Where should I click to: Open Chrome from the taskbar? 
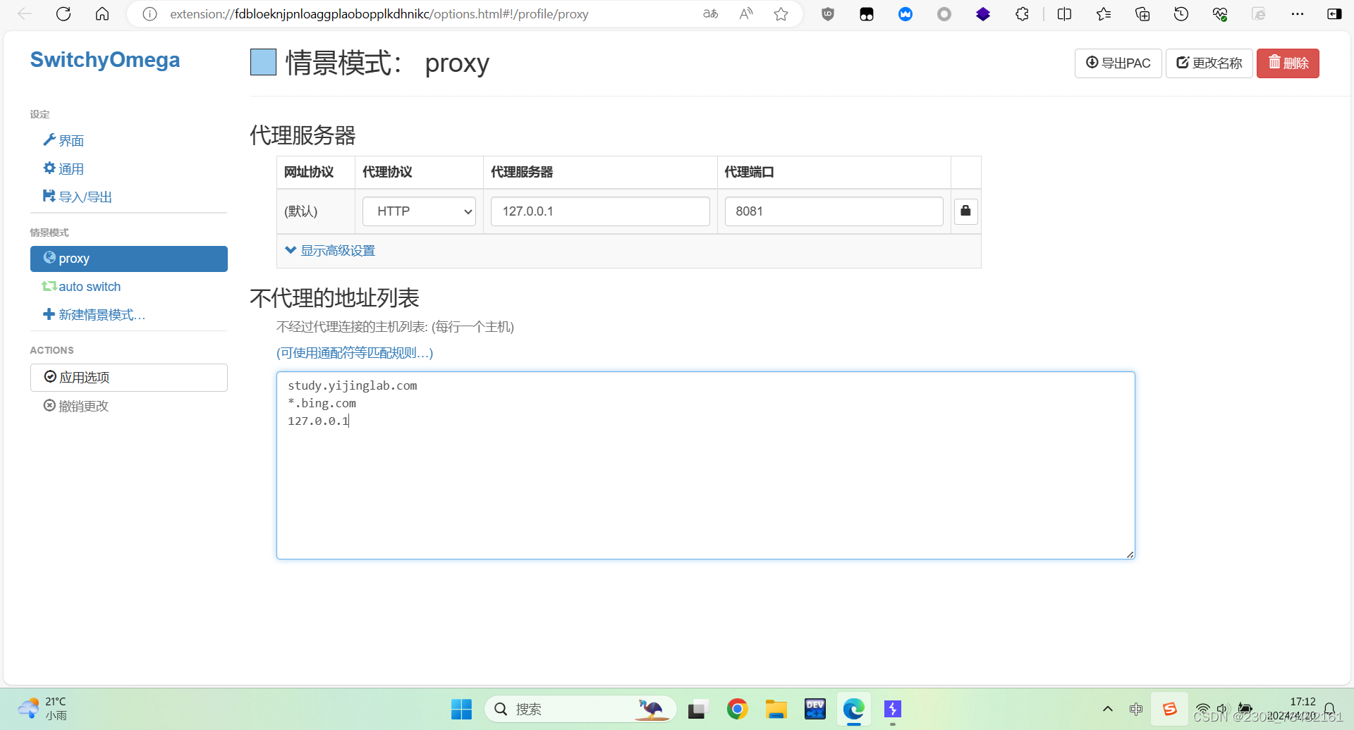coord(737,709)
